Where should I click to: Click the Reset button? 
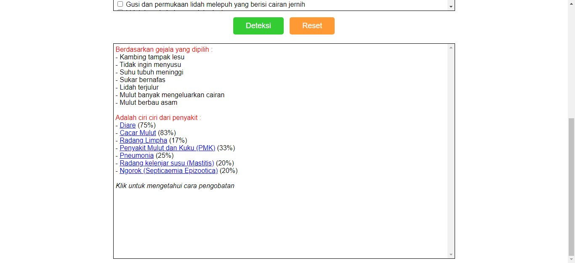311,25
